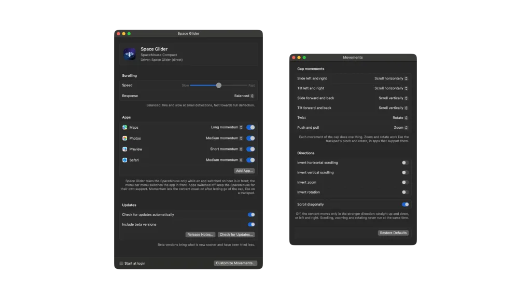The height and width of the screenshot is (299, 531).
Task: Click the Scrolling section heading
Action: pyautogui.click(x=129, y=76)
